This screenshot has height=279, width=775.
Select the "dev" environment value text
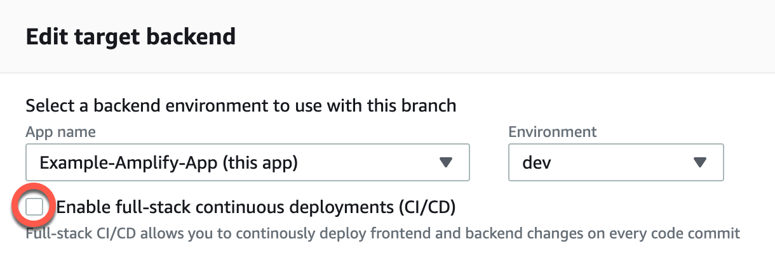[537, 162]
